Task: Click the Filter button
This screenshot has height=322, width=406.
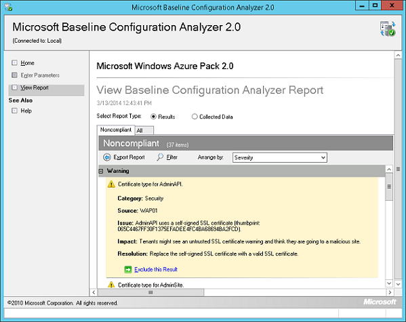Action: [x=167, y=157]
